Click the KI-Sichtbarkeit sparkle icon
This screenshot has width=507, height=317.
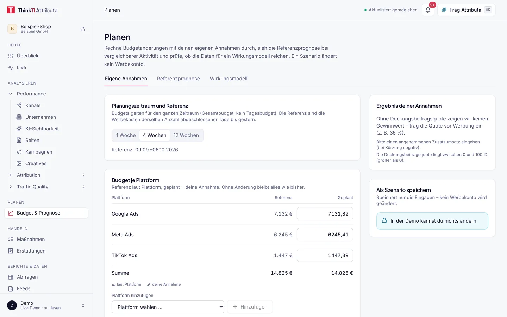point(19,129)
